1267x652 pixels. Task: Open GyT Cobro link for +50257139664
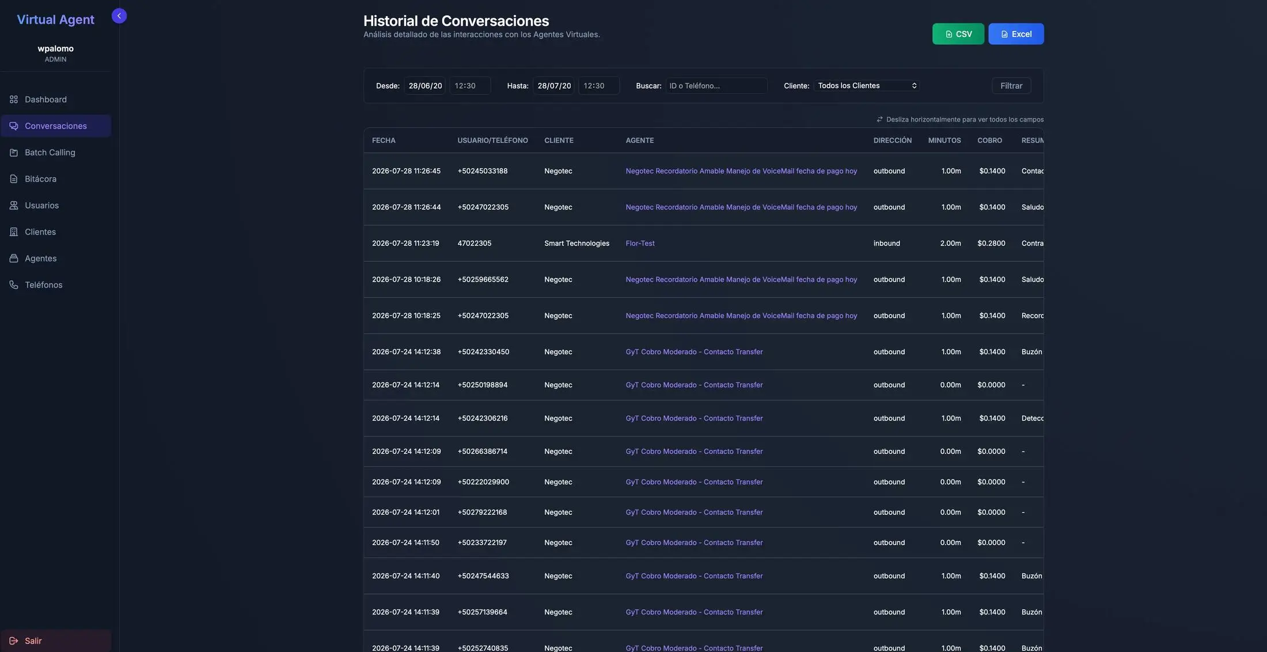pyautogui.click(x=694, y=612)
